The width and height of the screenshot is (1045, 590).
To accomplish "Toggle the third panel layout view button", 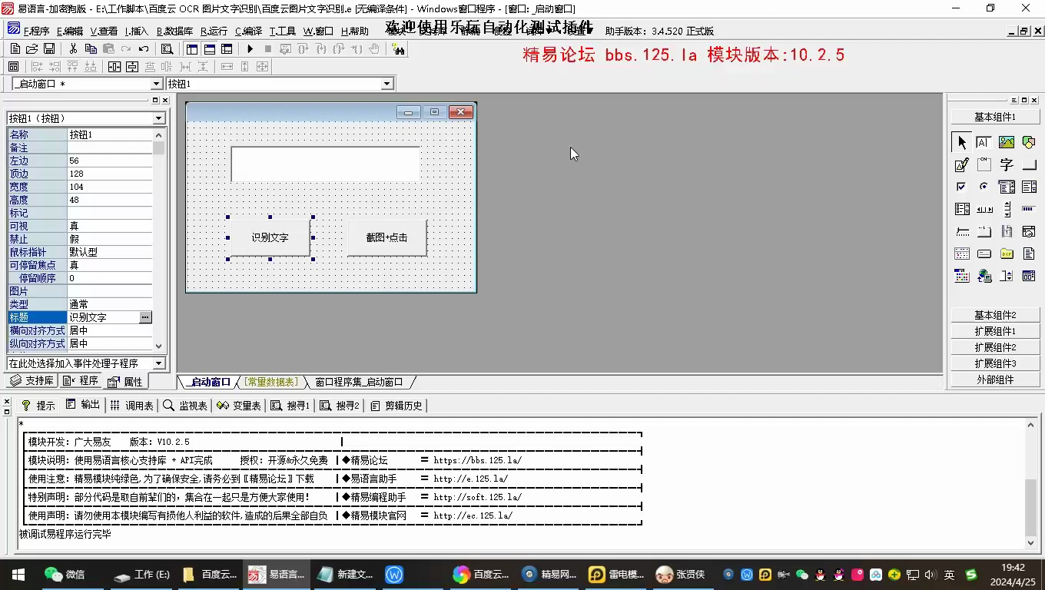I will click(x=227, y=48).
